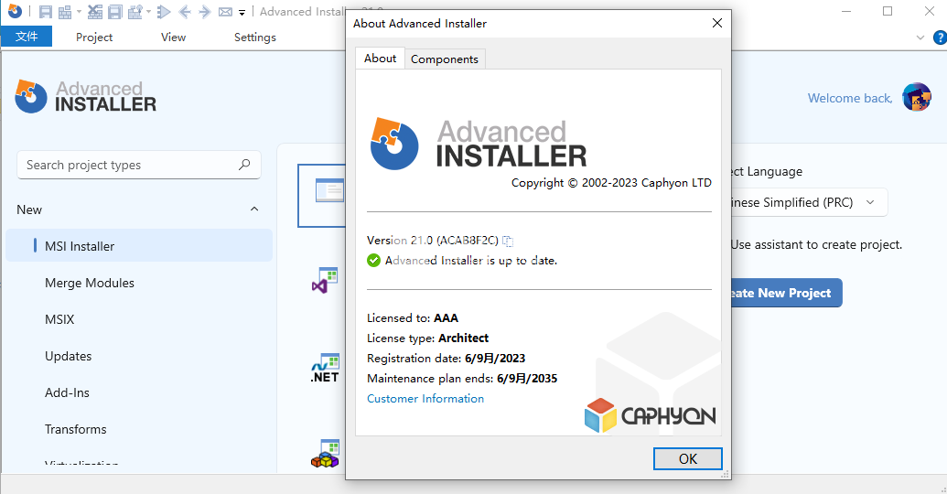
Task: Click OK button in About dialog
Action: (687, 458)
